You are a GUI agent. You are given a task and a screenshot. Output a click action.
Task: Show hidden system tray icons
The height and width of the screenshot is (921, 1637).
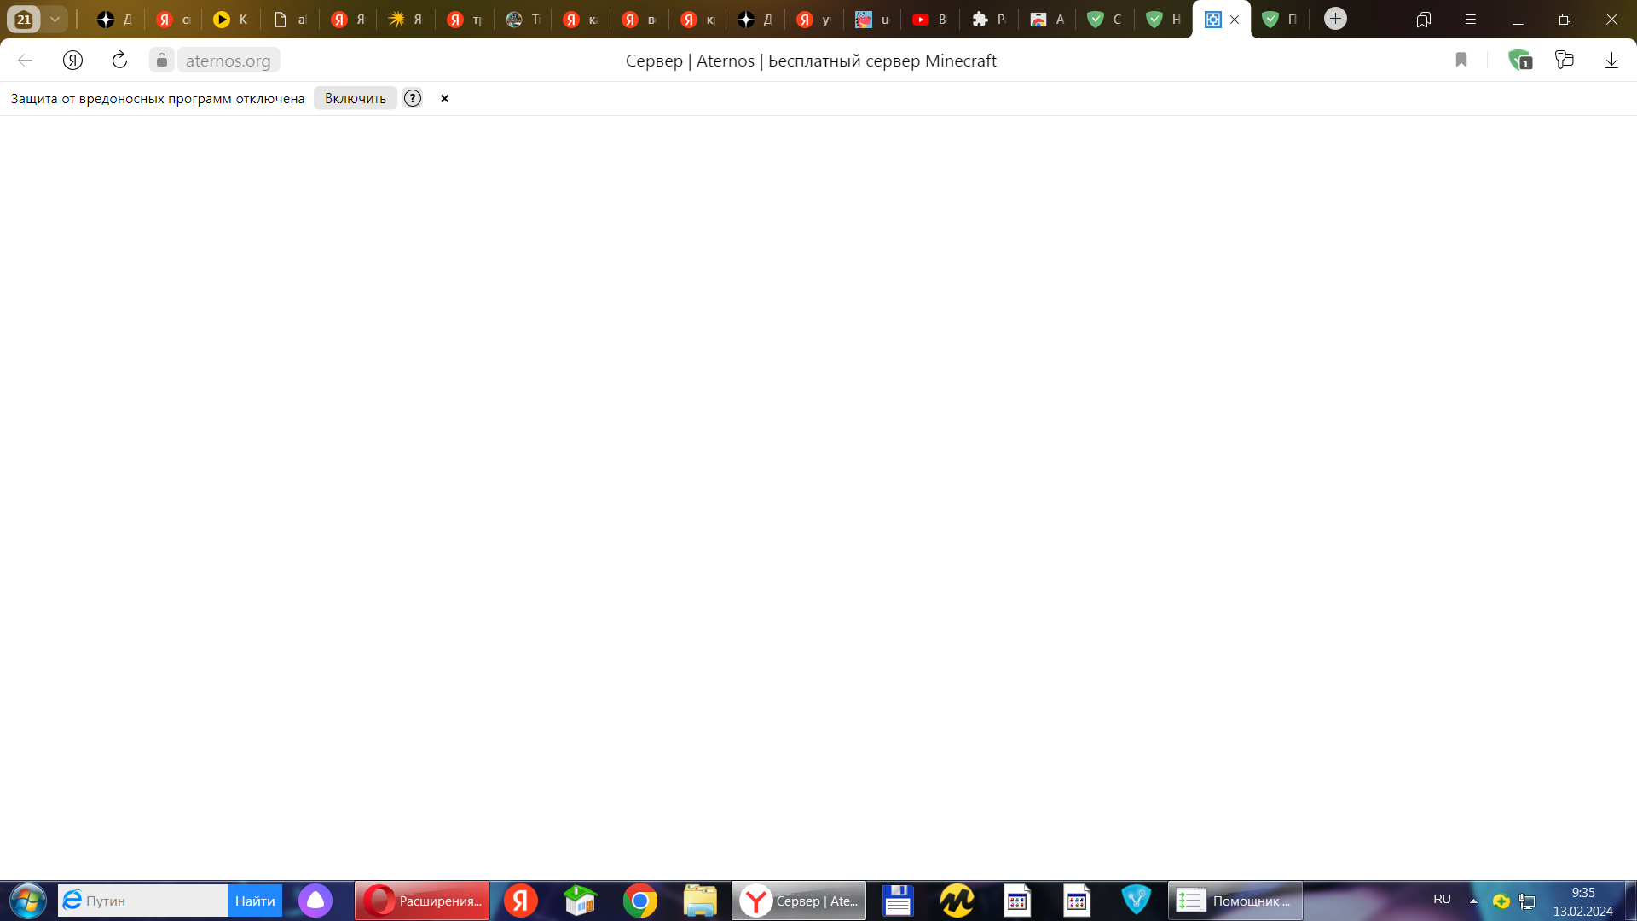pyautogui.click(x=1473, y=901)
